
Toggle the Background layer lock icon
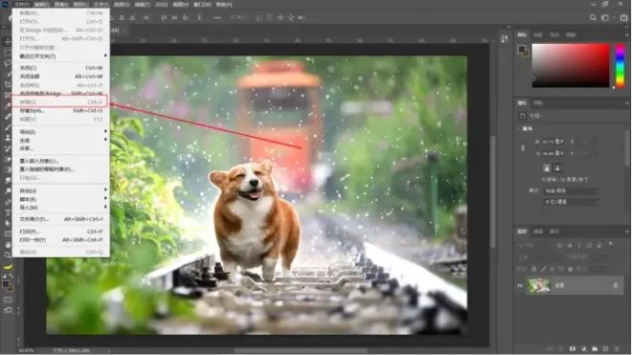click(616, 286)
